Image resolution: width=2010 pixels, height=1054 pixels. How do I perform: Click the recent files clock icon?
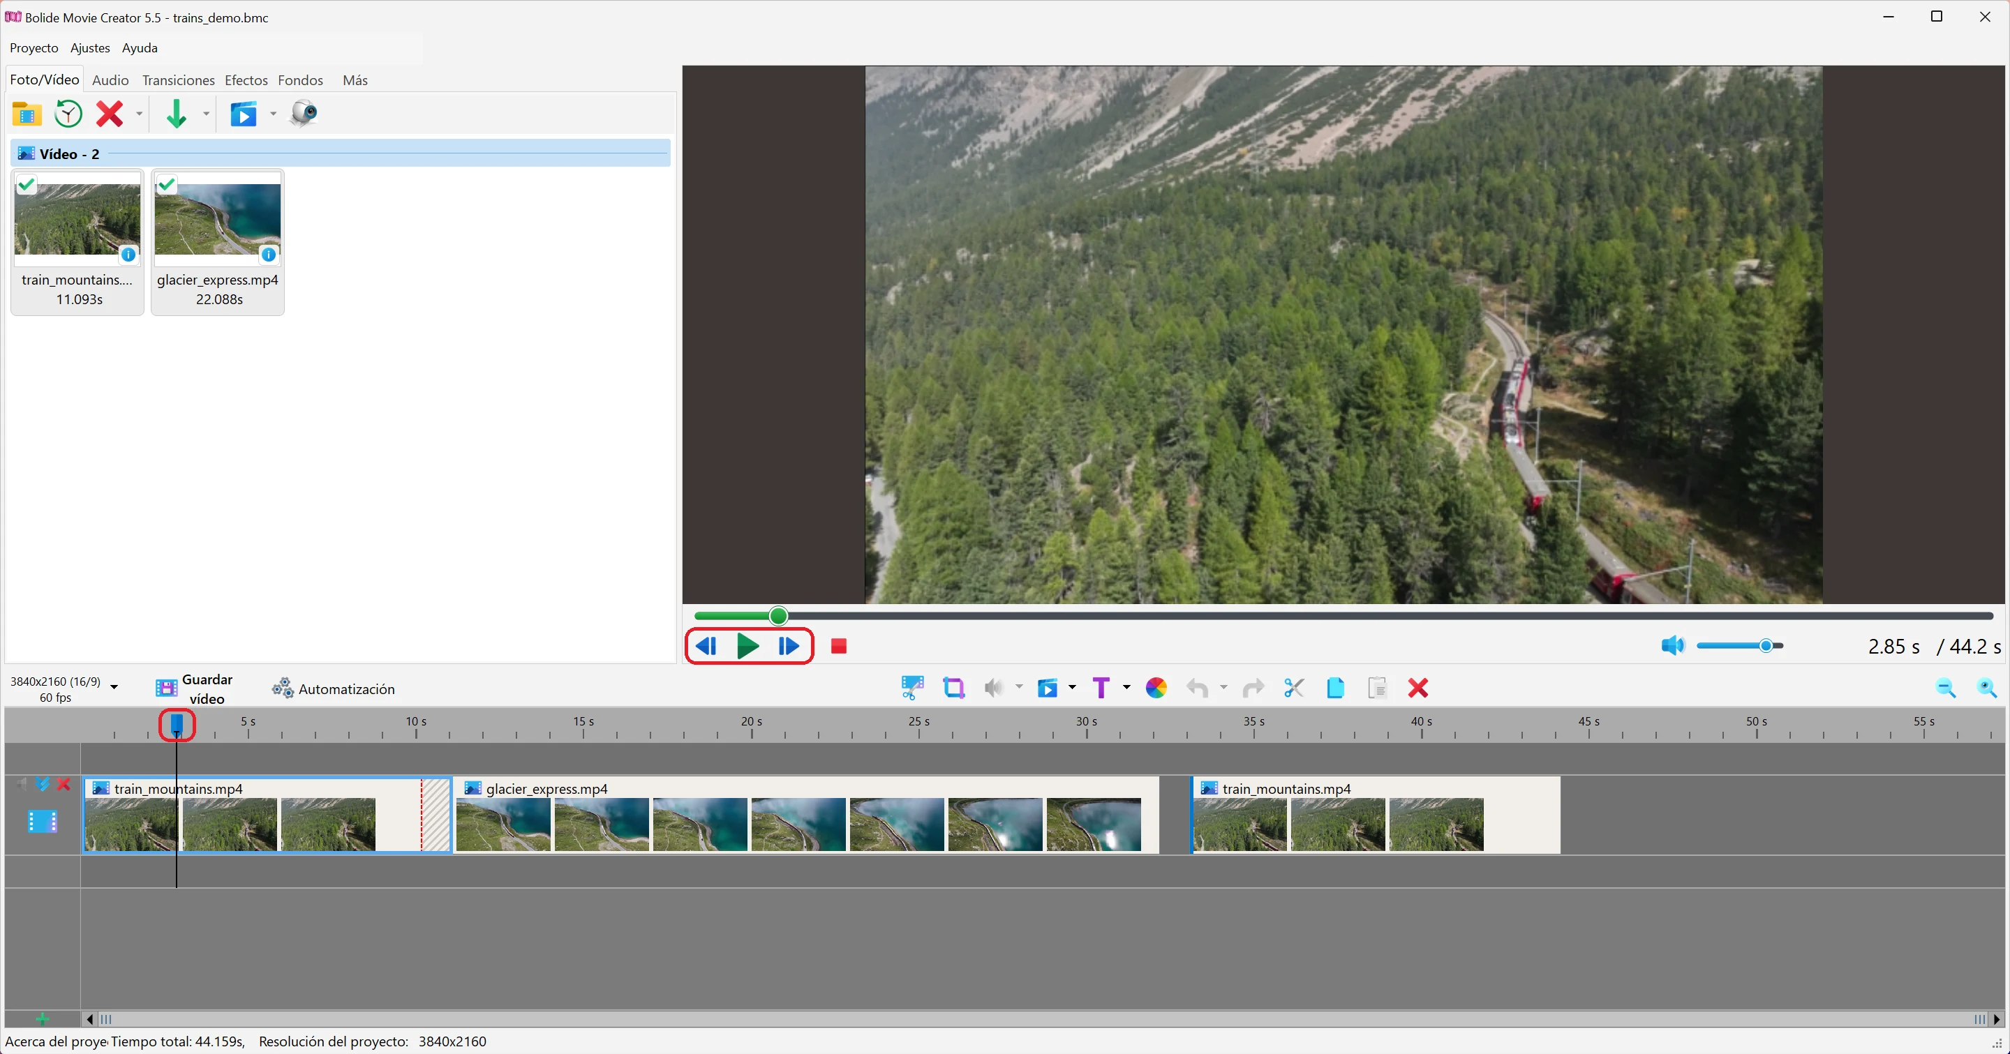coord(68,114)
